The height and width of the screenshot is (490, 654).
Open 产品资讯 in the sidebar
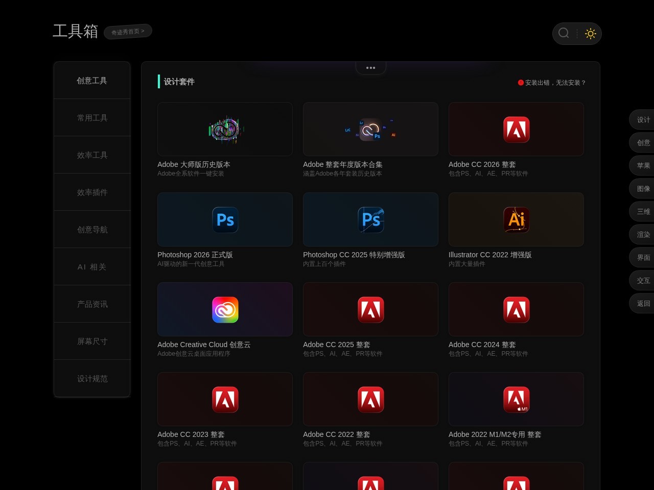point(92,304)
